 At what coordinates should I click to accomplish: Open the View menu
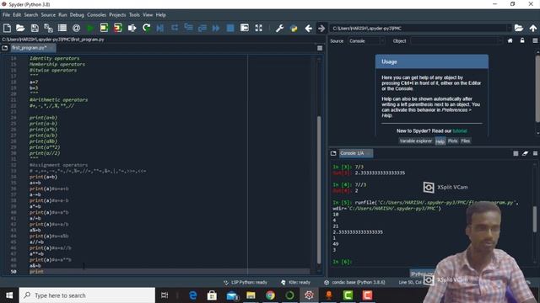[x=148, y=15]
